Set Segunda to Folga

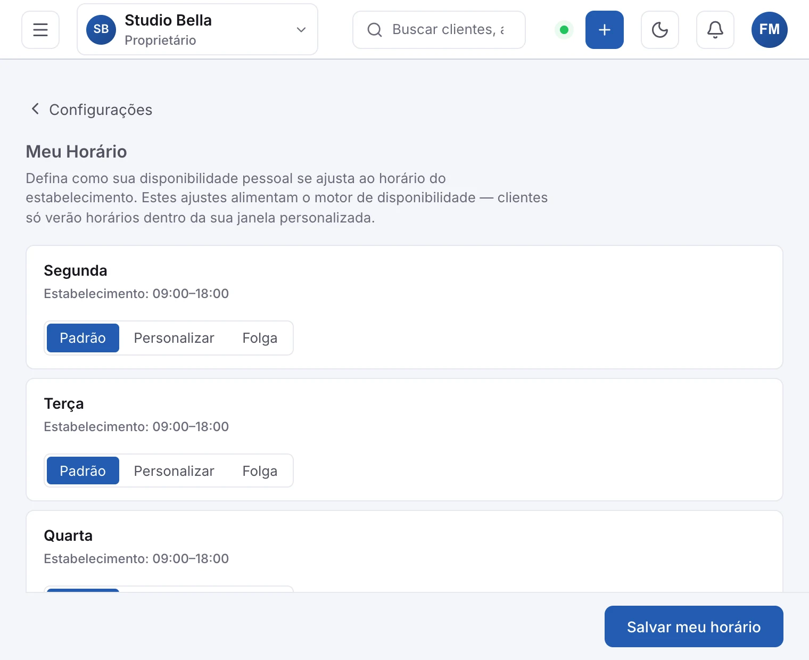click(x=260, y=338)
